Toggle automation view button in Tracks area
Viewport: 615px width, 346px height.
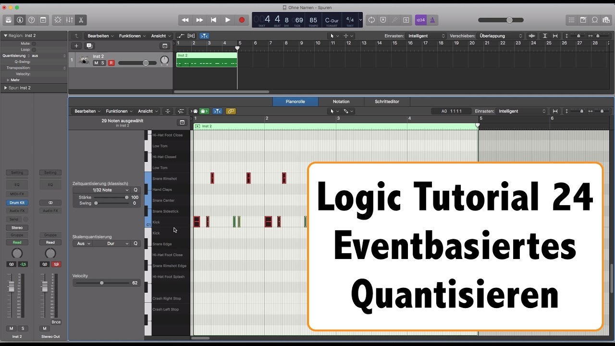tap(181, 36)
